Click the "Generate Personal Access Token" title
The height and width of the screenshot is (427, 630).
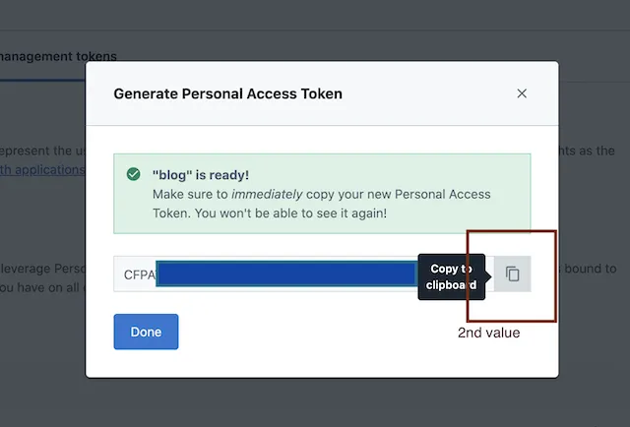(228, 94)
